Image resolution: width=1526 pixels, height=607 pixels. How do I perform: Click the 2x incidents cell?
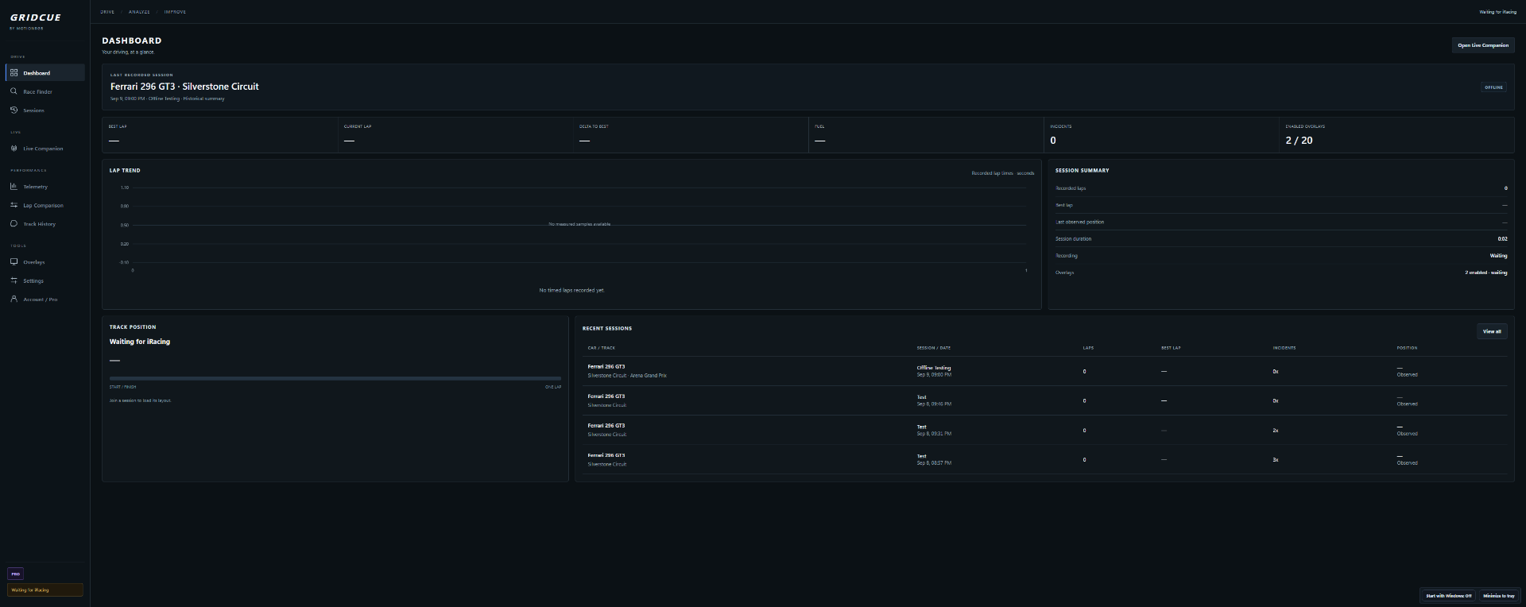(1275, 431)
